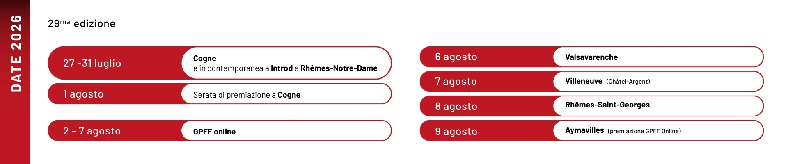The width and height of the screenshot is (788, 164).
Task: Open the GPFF online entry
Action: [x=214, y=132]
